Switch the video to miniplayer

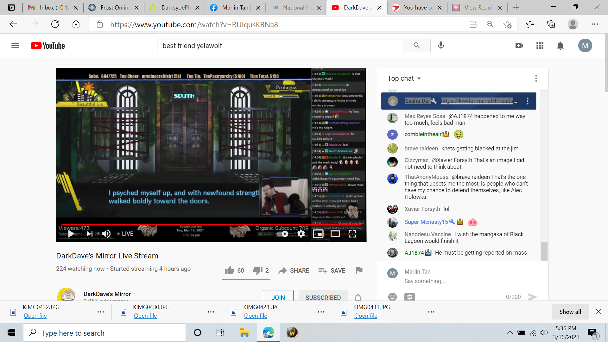[318, 234]
